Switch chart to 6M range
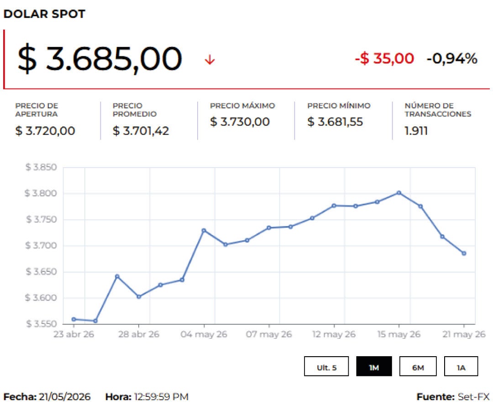The image size is (493, 411). 418,366
